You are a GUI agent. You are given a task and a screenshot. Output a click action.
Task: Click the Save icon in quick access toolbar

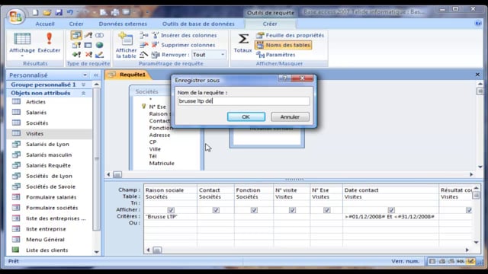tap(59, 12)
